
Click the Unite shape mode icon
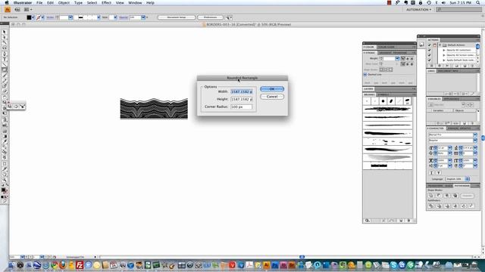click(x=431, y=196)
